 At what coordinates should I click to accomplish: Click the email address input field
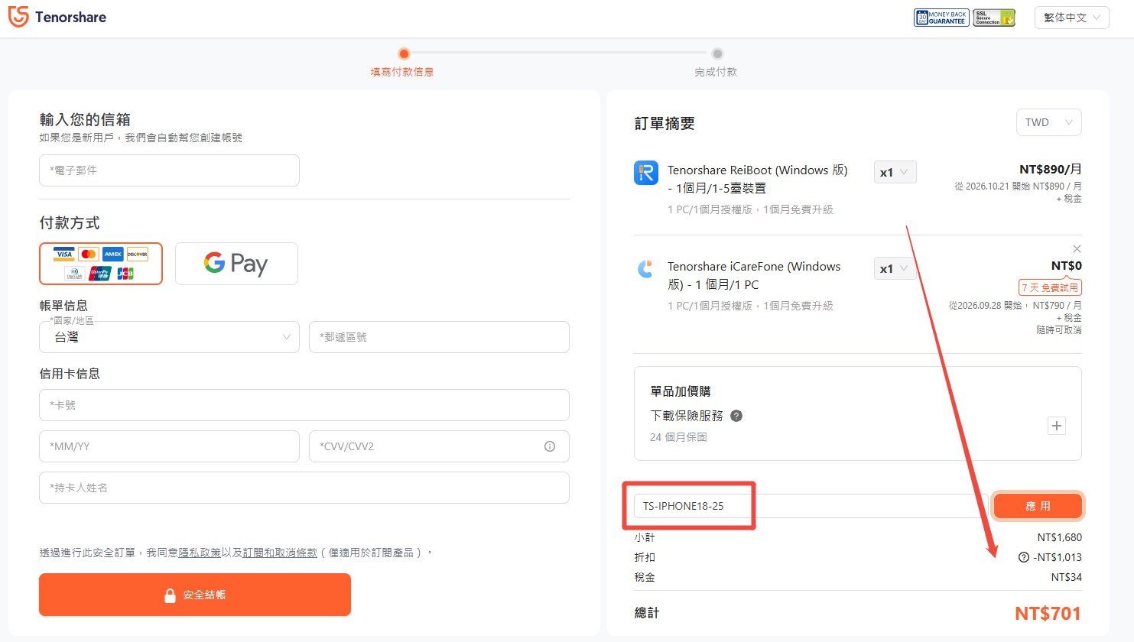tap(169, 170)
